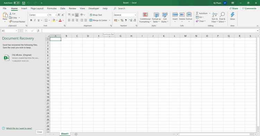260x136 pixels.
Task: Decrease font size with smaller A icon
Action: pos(63,15)
